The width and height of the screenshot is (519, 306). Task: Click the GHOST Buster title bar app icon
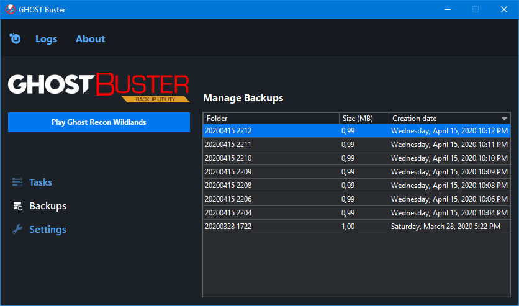click(x=11, y=9)
